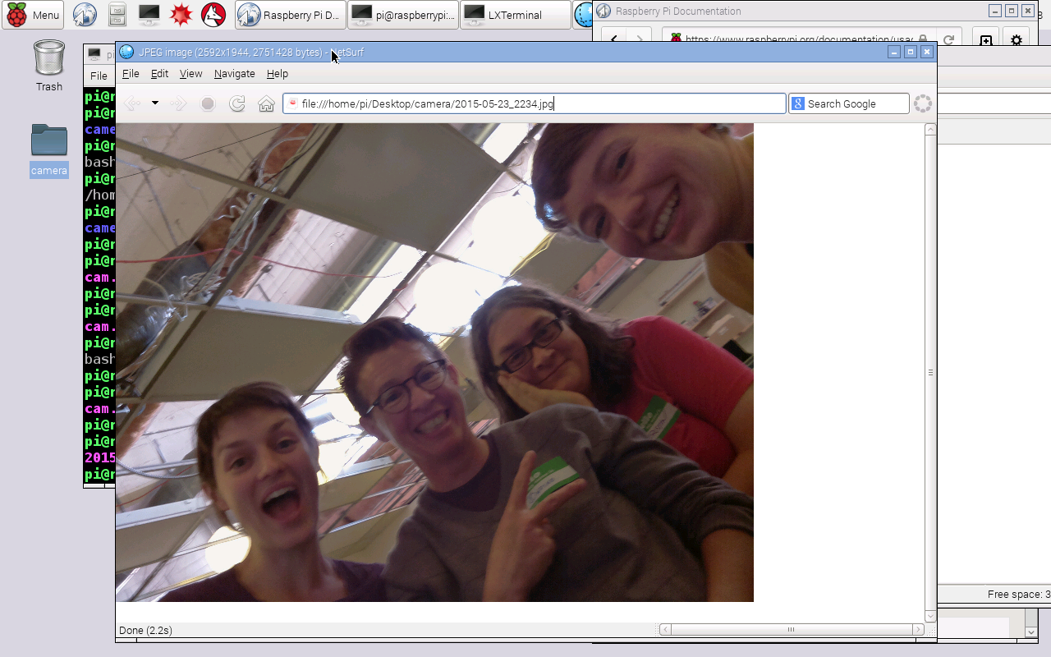Launch the terminal from the panel monitor icon
Image resolution: width=1051 pixels, height=657 pixels.
149,14
